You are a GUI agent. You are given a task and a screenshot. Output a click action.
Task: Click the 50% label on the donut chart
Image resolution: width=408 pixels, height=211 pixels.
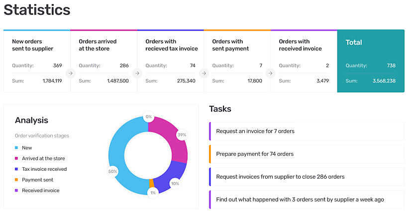tap(113, 172)
